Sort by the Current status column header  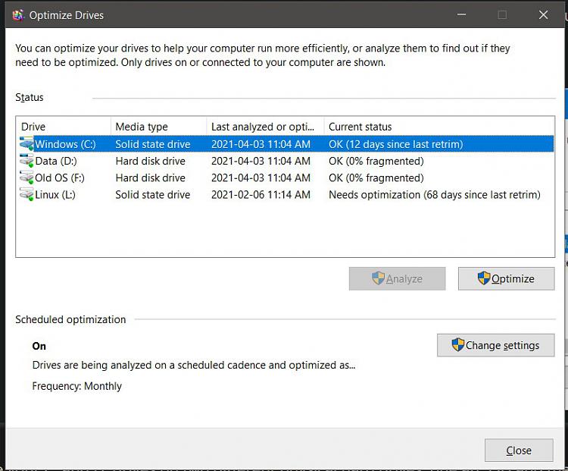pyautogui.click(x=439, y=127)
